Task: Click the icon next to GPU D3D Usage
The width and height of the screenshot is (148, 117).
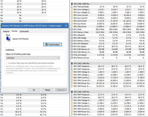Action: coord(72,38)
